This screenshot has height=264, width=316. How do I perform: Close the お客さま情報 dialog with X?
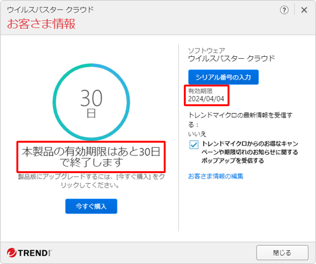[x=304, y=10]
